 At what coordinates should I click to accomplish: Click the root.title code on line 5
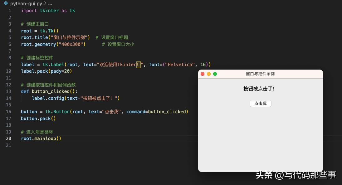pyautogui.click(x=56, y=37)
